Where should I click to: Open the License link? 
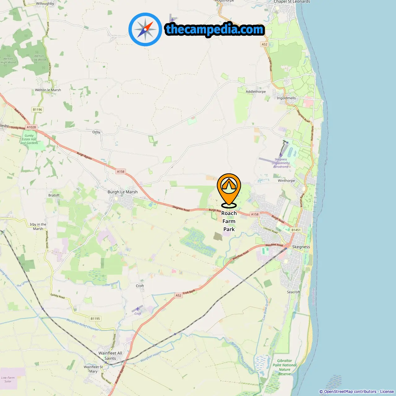point(387,392)
